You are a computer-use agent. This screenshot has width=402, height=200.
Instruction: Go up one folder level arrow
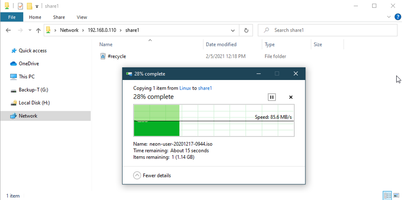point(38,30)
